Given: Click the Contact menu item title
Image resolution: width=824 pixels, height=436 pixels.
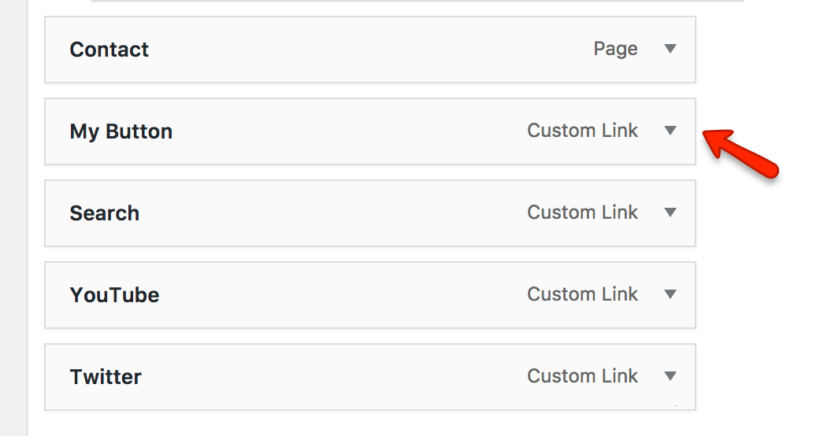Looking at the screenshot, I should tap(109, 50).
